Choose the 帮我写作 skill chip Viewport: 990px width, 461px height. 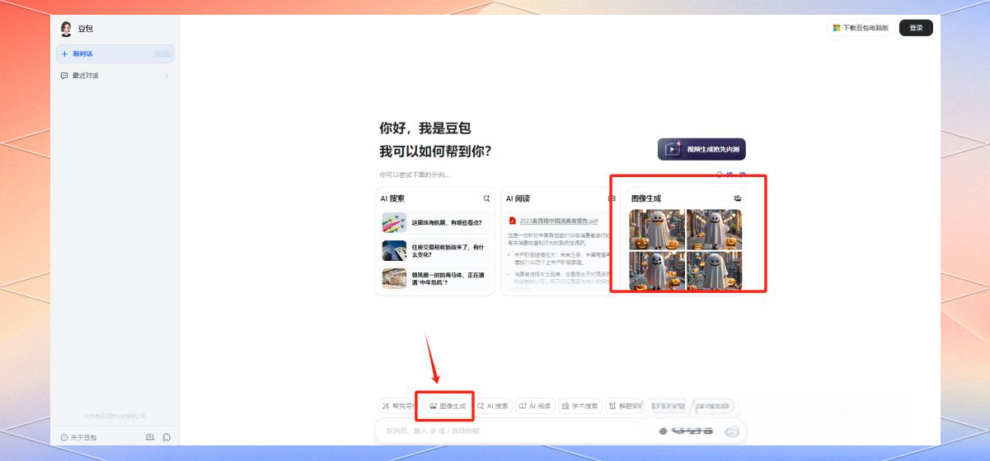pyautogui.click(x=399, y=406)
